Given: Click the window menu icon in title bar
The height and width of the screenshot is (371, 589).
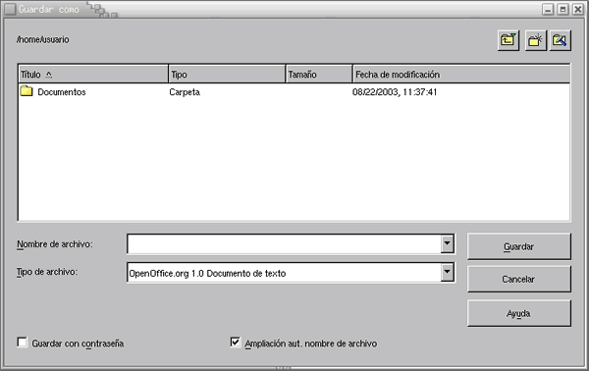Looking at the screenshot, I should 10,10.
